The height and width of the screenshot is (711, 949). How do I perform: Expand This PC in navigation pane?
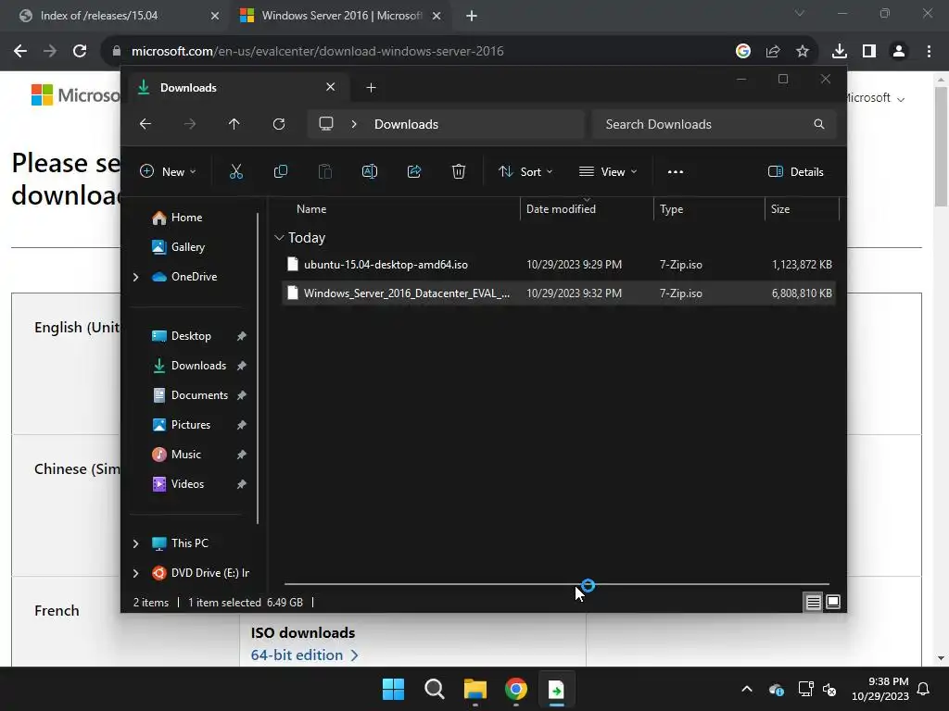(x=135, y=543)
